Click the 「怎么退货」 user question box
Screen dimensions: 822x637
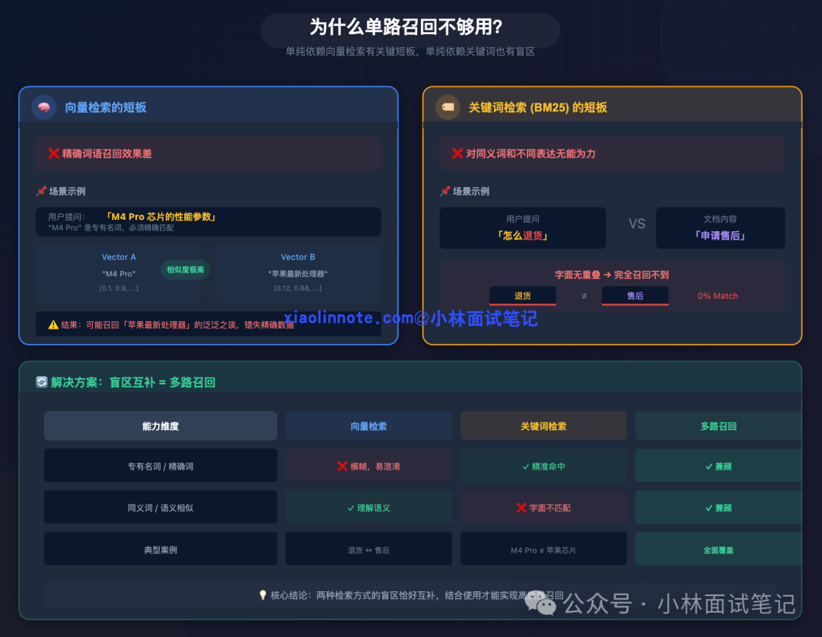(523, 228)
